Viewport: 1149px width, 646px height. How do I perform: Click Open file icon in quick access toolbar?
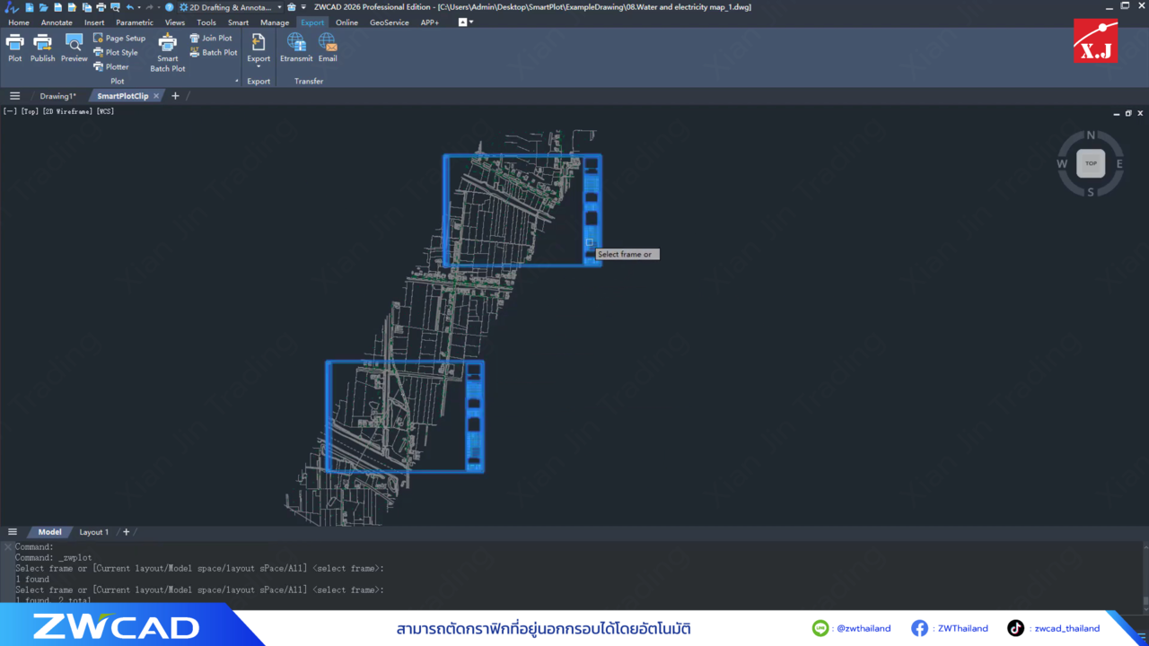point(43,7)
